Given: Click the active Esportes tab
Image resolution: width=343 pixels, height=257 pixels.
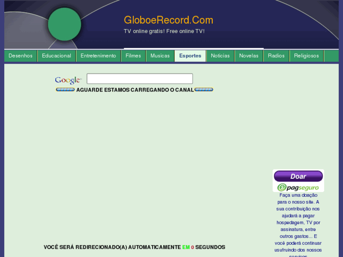Looking at the screenshot, I should [190, 56].
